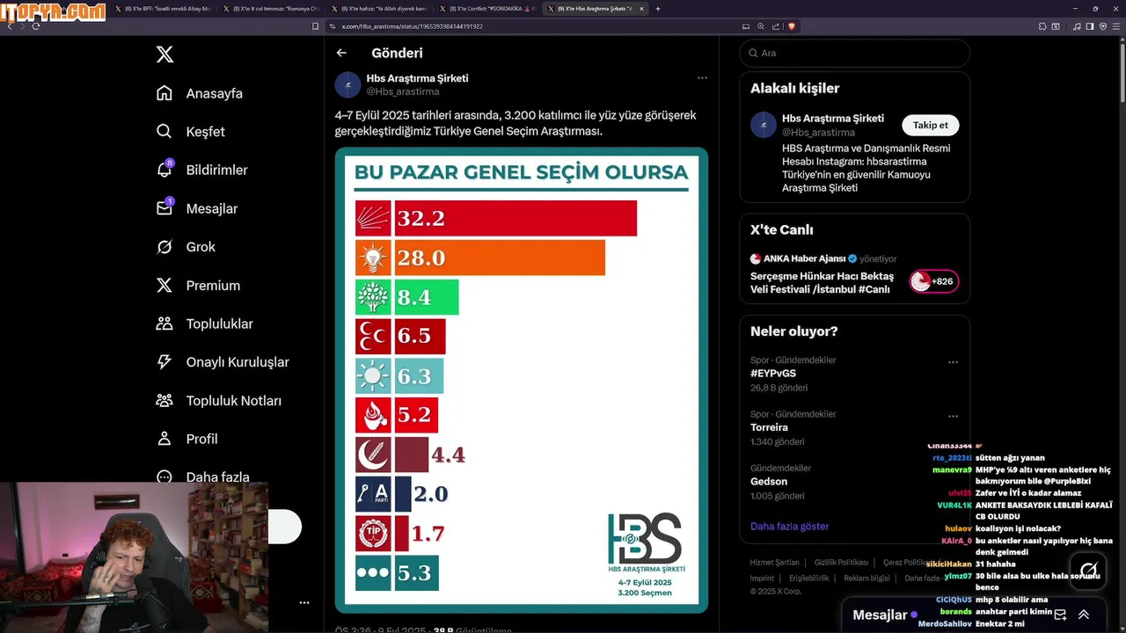
Task: Click the +826 listeners badge
Action: 934,281
